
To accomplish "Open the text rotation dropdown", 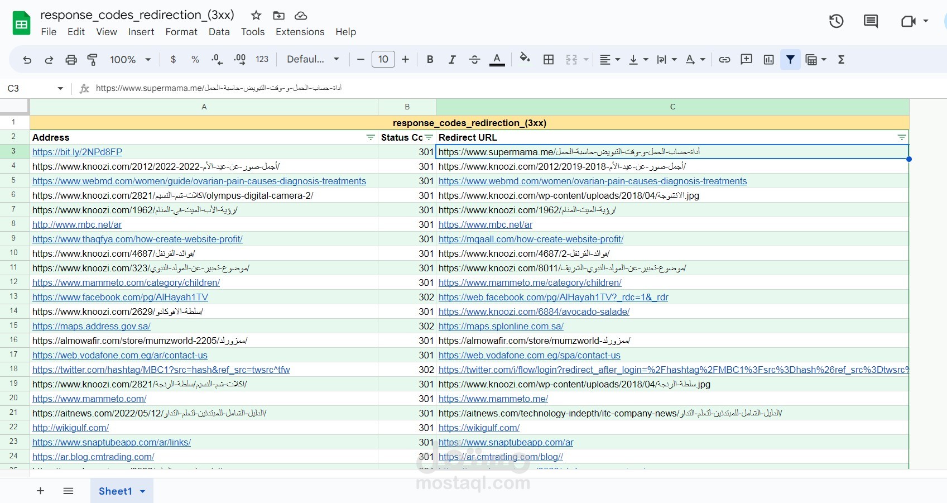I will click(695, 60).
